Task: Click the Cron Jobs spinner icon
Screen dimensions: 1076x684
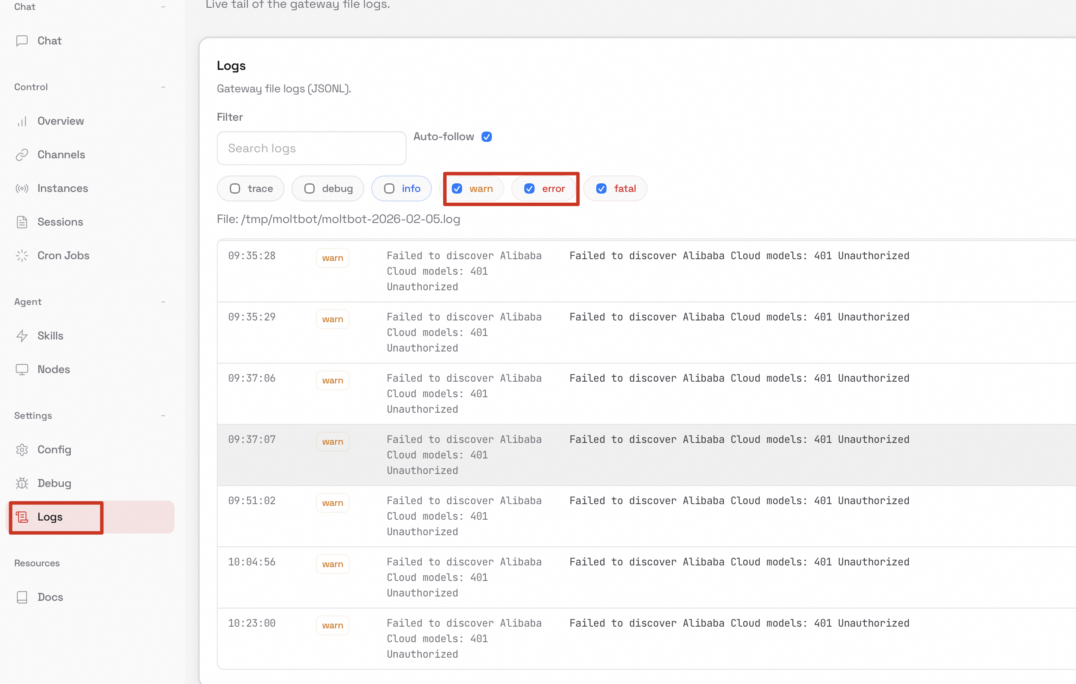Action: click(x=22, y=255)
